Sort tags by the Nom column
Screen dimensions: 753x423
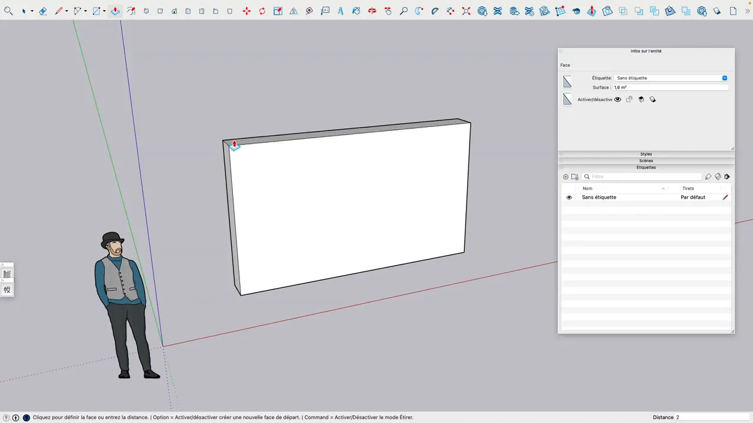[587, 188]
